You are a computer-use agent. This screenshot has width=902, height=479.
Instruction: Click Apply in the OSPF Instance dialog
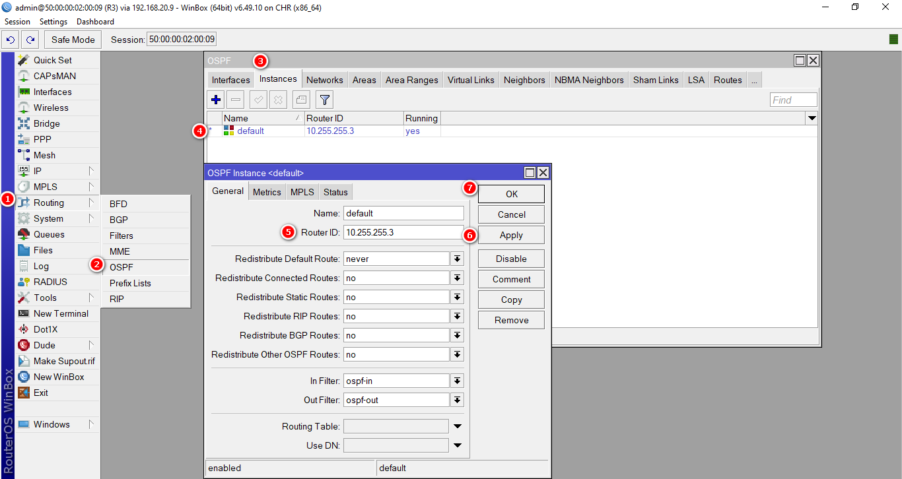pyautogui.click(x=511, y=235)
